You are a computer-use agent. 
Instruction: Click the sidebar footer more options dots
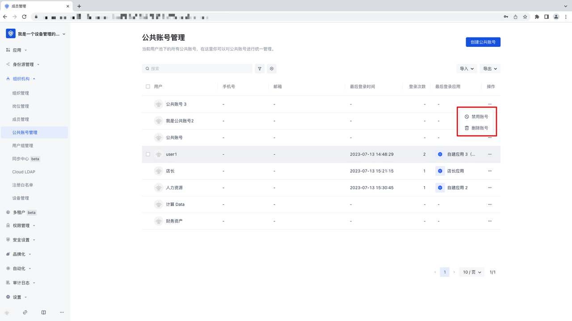click(x=62, y=313)
